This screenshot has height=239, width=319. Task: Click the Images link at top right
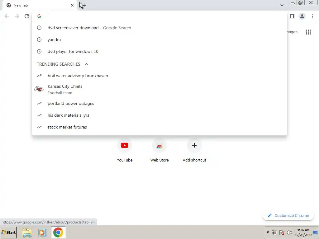[292, 32]
